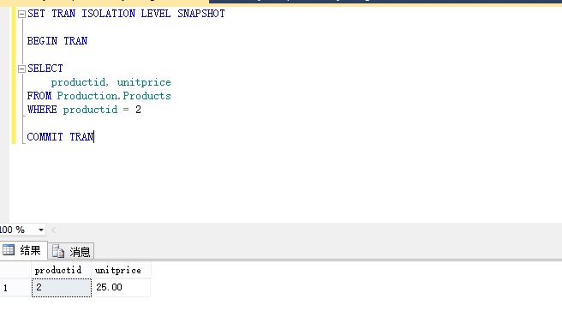Viewport: 562px width, 311px height.
Task: Place cursor on COMMIT TRAN line
Action: [x=60, y=137]
